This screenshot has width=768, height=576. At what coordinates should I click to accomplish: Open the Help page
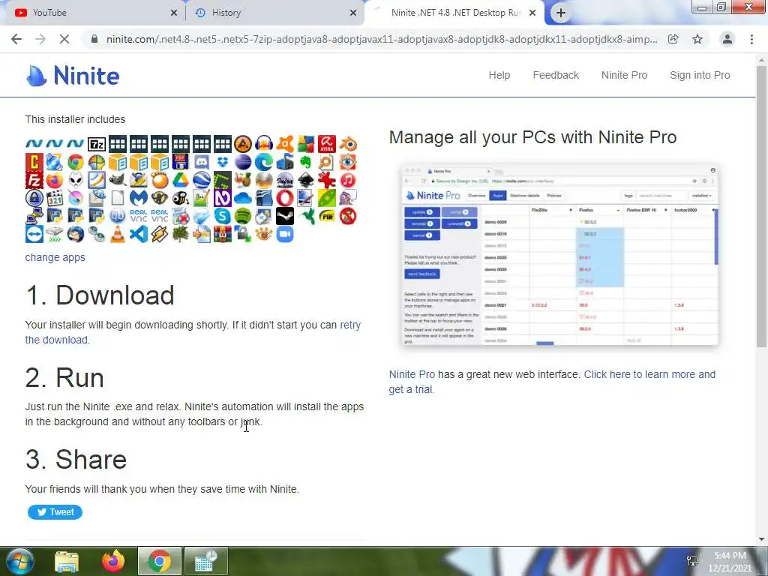[x=499, y=75]
